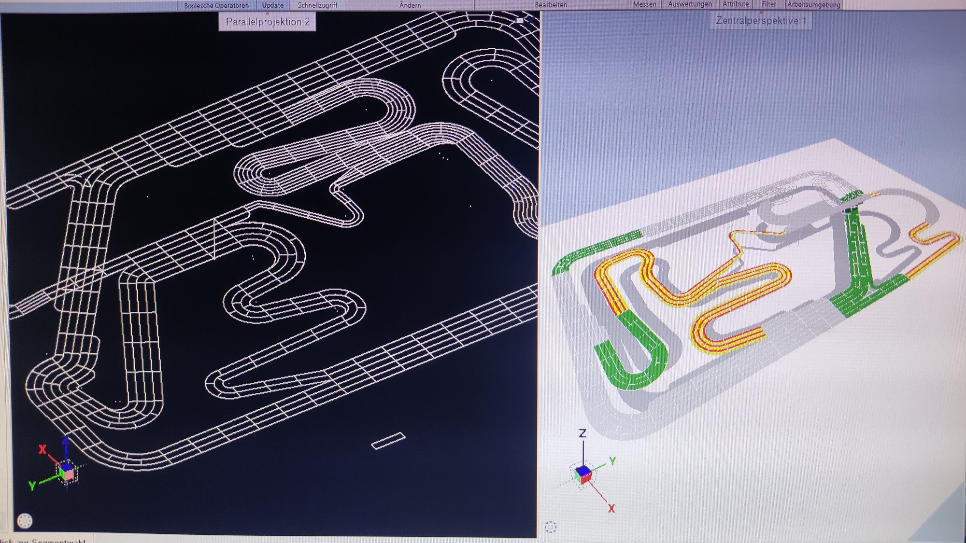This screenshot has height=543, width=966.
Task: Open Schnellzugriff ribbon group
Action: pos(317,5)
